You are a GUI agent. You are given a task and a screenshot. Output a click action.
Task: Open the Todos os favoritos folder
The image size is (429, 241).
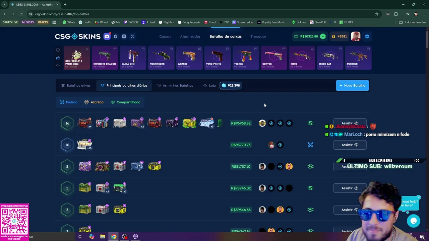(412, 22)
